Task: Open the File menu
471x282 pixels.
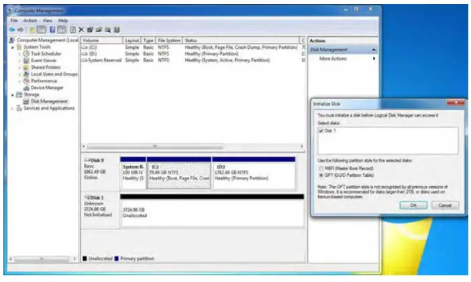Action: pyautogui.click(x=14, y=21)
